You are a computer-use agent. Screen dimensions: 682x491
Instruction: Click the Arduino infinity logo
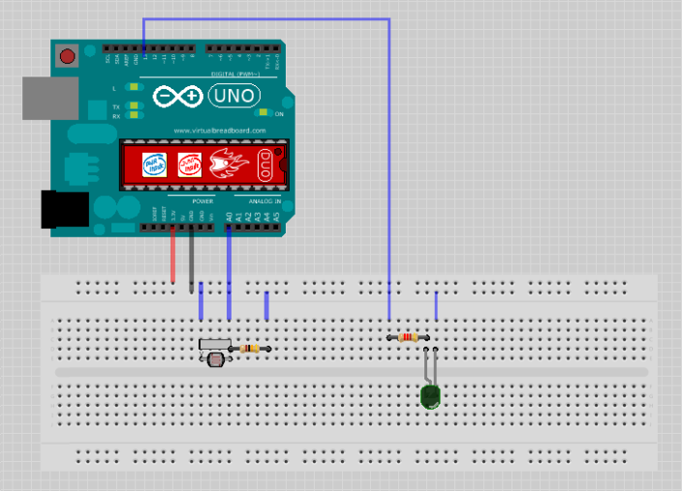(x=178, y=96)
